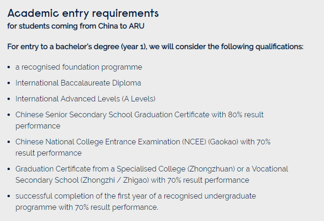Click Chinese Senior Secondary School Graduation Certificate
324x221 pixels.
click(112, 114)
